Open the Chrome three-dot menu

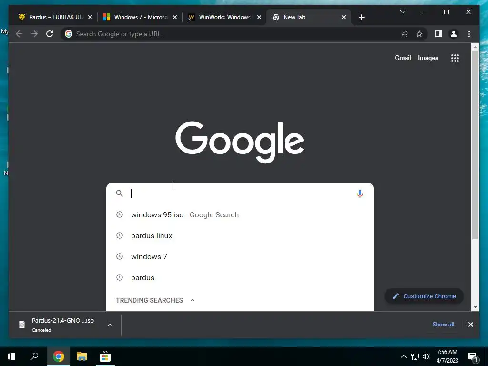[x=469, y=34]
